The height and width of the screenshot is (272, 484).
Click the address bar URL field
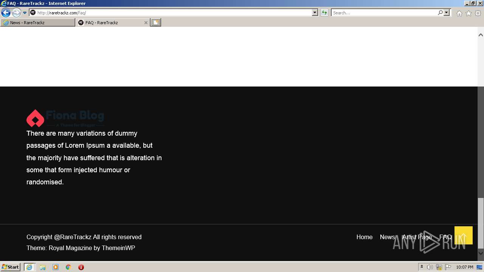click(174, 13)
